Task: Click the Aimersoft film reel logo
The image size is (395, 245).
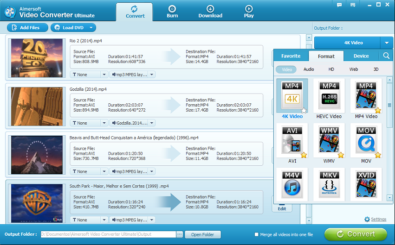Action: pos(10,12)
